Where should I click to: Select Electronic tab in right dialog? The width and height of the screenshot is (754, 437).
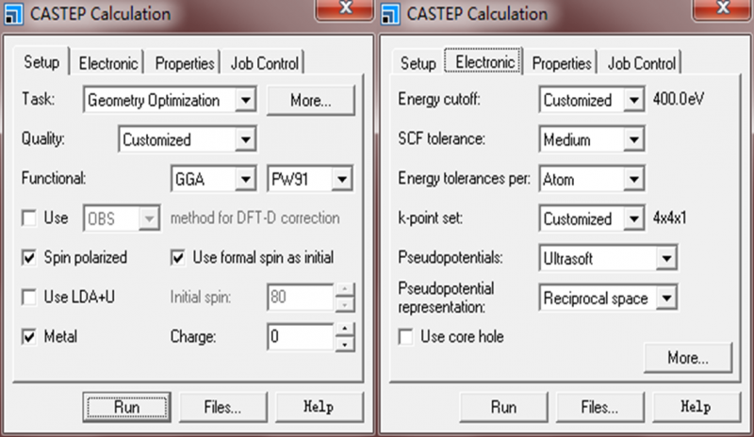[x=484, y=62]
